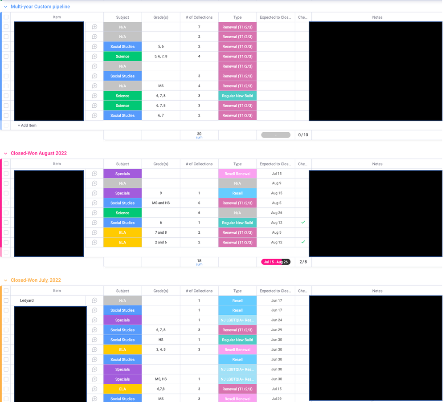The height and width of the screenshot is (402, 445).
Task: Check the select-all box for Multi-year Custom pipeline group
Action: 6,17
